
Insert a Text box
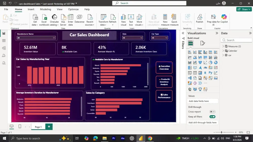pos(131,20)
